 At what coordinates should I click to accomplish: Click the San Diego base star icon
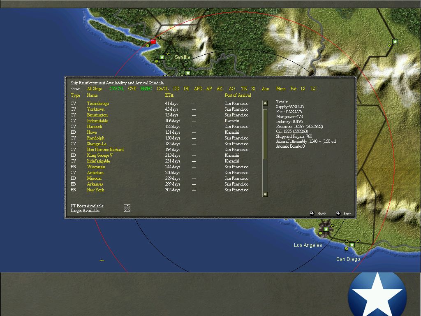click(352, 245)
